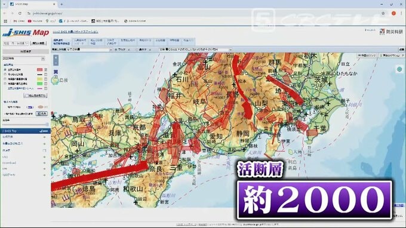Zoom out with the map minus button
The height and width of the screenshot is (228, 406).
(x=56, y=63)
